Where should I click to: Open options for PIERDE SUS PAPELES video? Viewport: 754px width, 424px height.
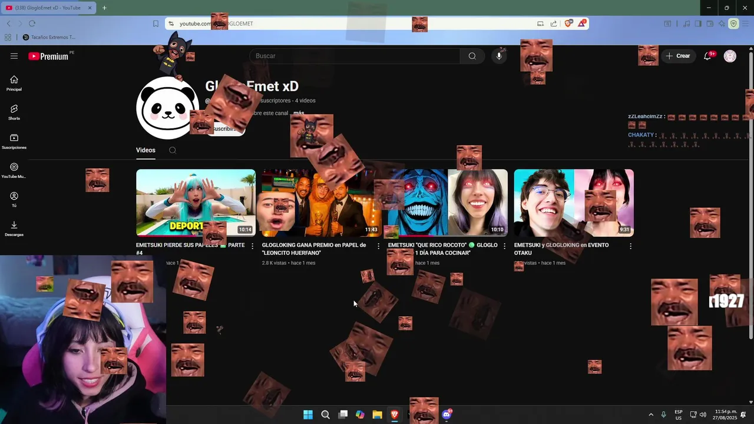252,246
